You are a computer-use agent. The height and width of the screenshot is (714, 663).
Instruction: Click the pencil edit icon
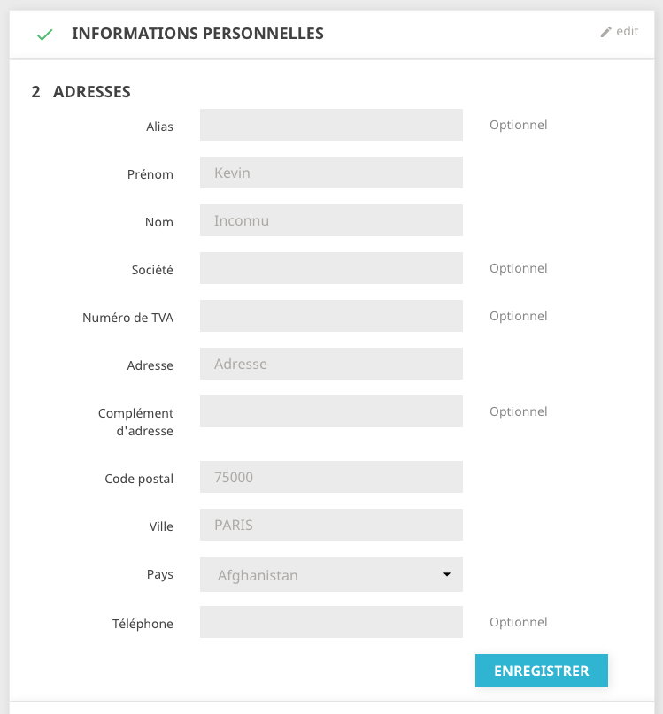pyautogui.click(x=605, y=32)
